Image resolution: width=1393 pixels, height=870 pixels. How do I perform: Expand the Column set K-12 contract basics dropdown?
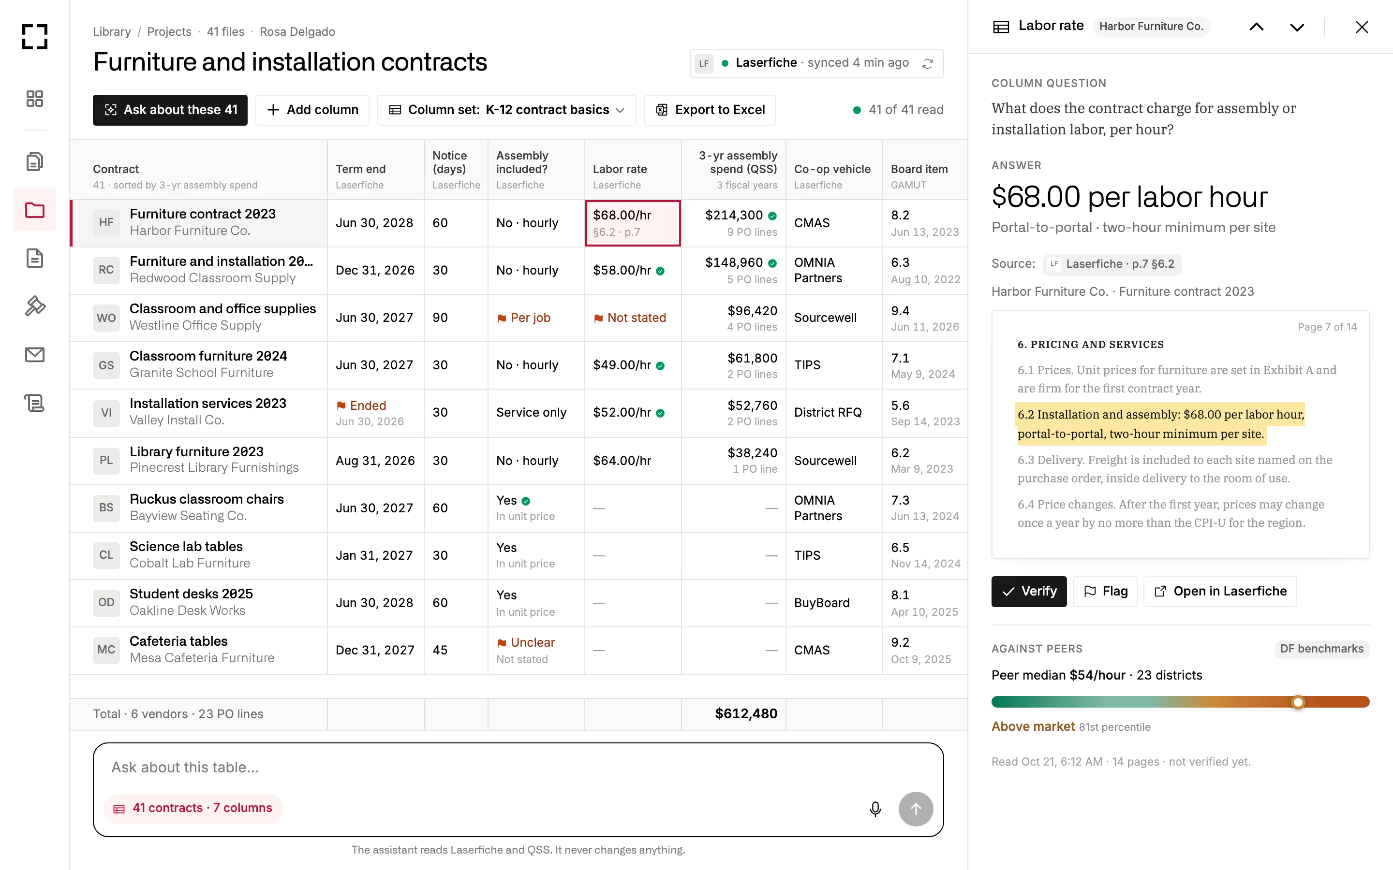pos(506,110)
